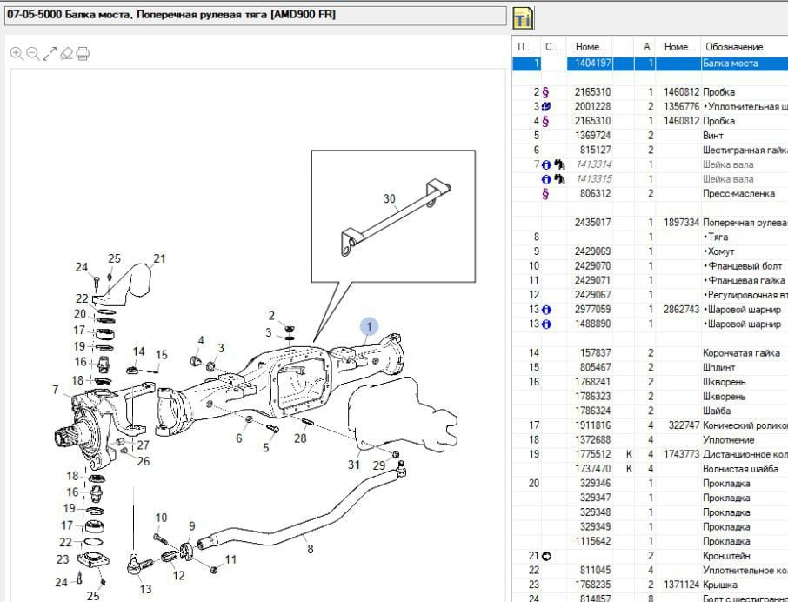Click the title field 07-05-5000 Балка моста

click(254, 16)
